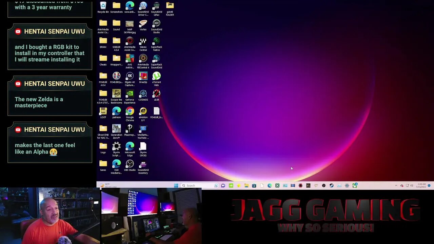Open the Cheats folder
Viewport: 434px width, 244px height.
[103, 60]
